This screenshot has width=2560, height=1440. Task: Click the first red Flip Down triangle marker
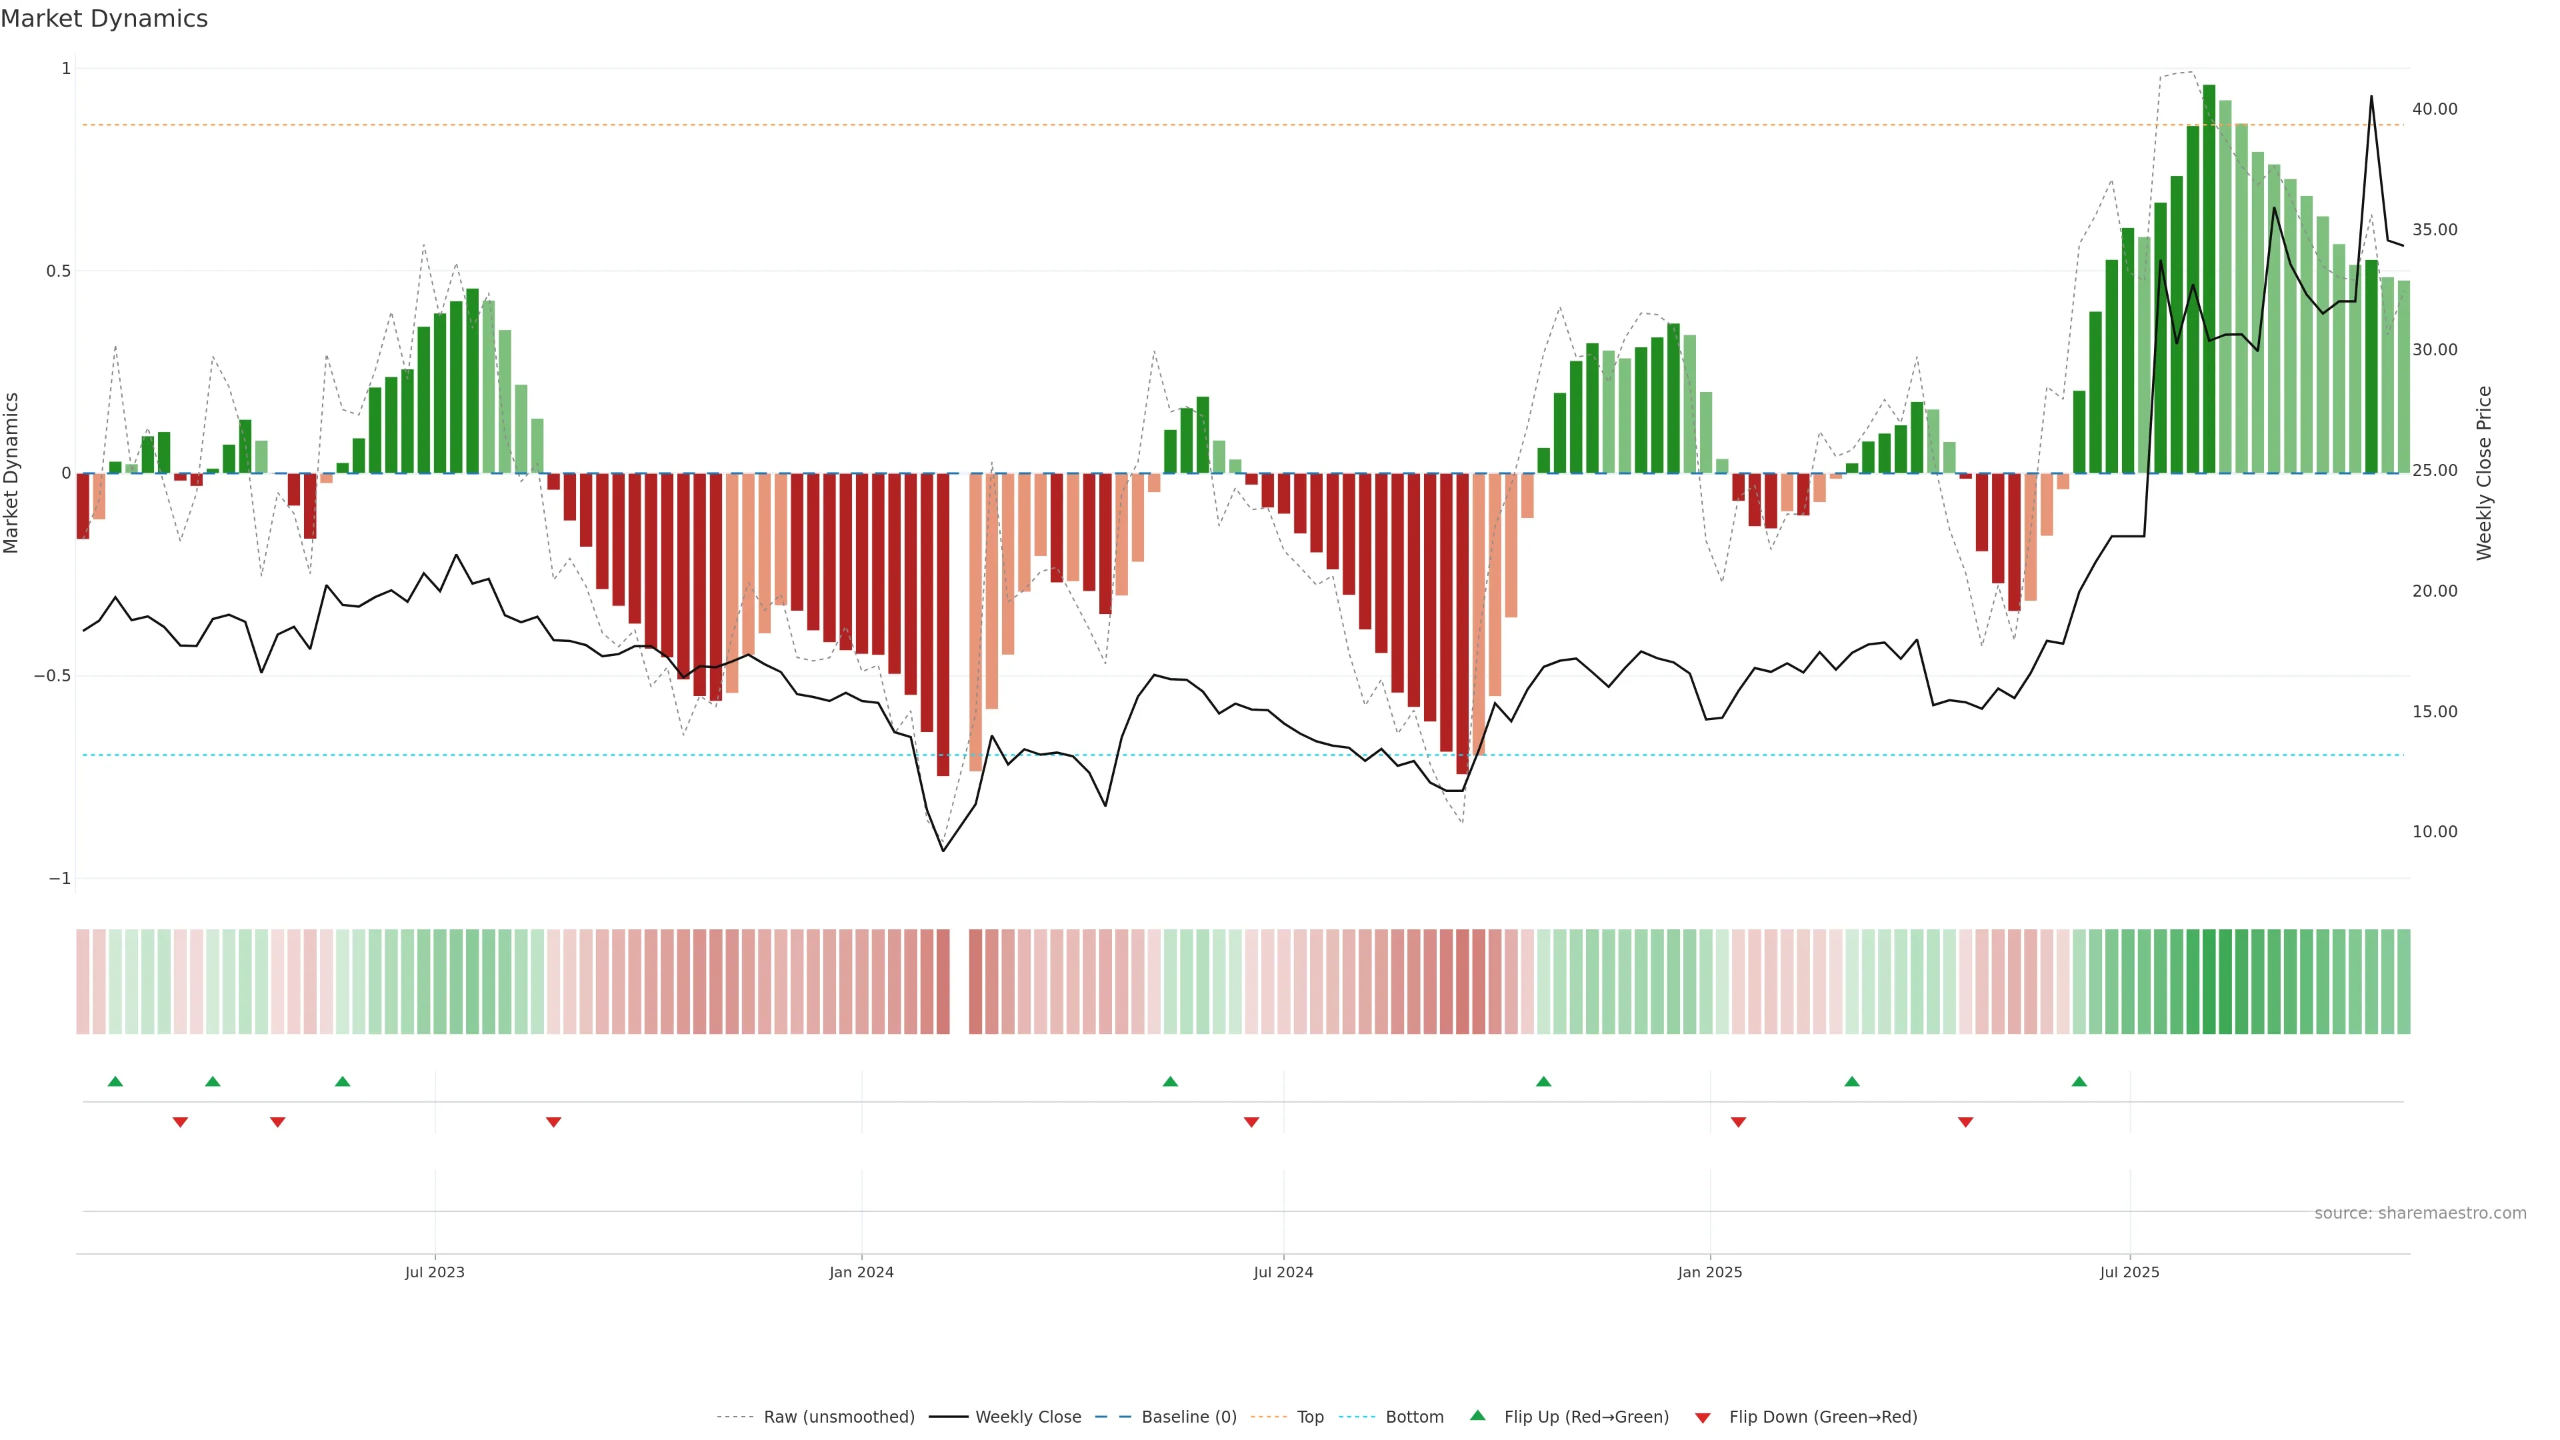click(x=180, y=1122)
